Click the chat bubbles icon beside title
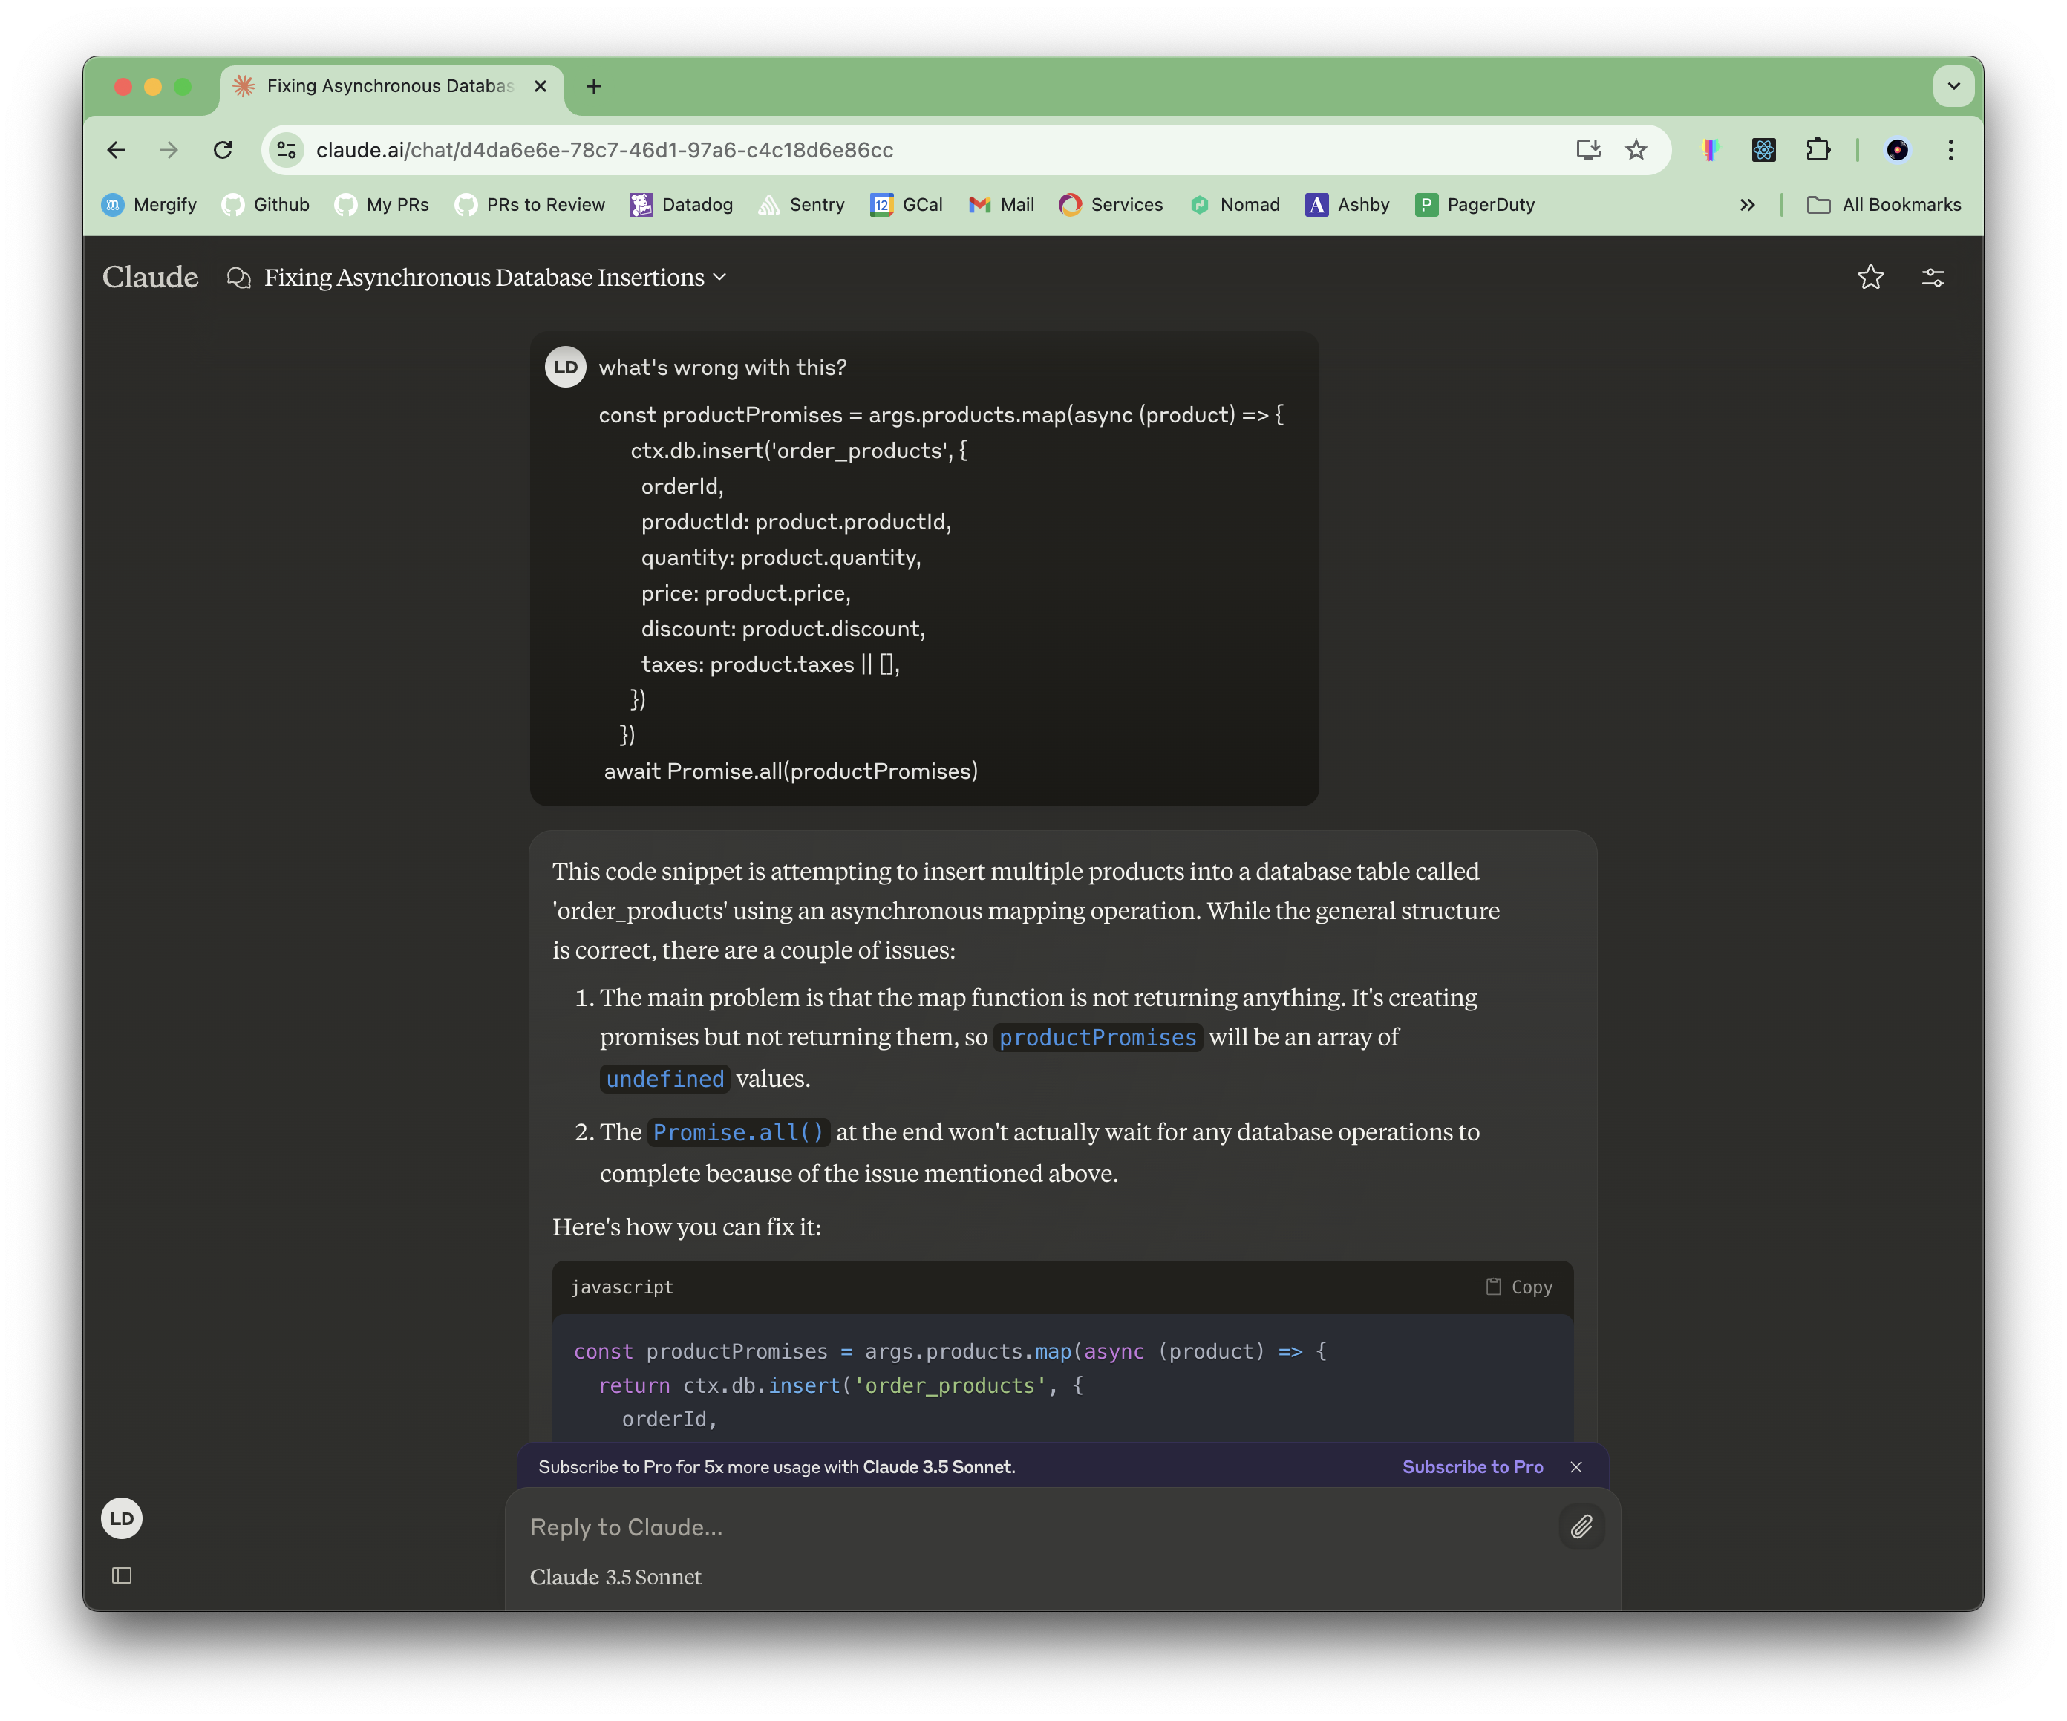2067x1721 pixels. 238,278
